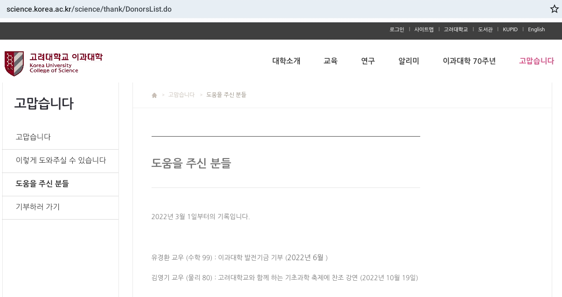This screenshot has height=297, width=562.
Task: Go to 고려대학교 main site link
Action: 455,29
